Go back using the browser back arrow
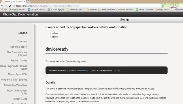 pyautogui.click(x=2, y=6)
